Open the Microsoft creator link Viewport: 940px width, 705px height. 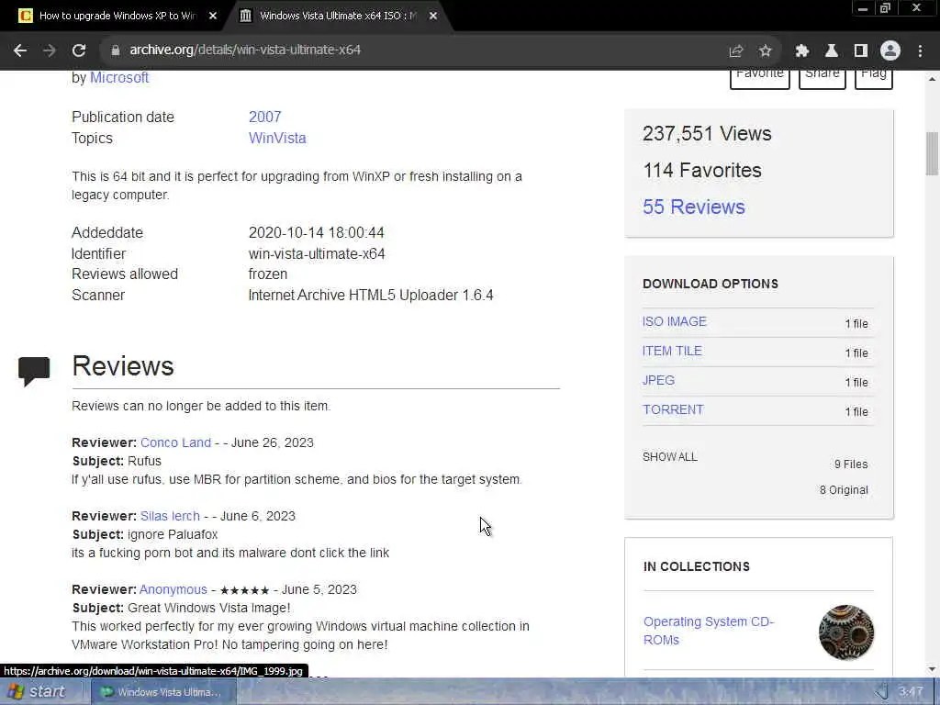119,78
